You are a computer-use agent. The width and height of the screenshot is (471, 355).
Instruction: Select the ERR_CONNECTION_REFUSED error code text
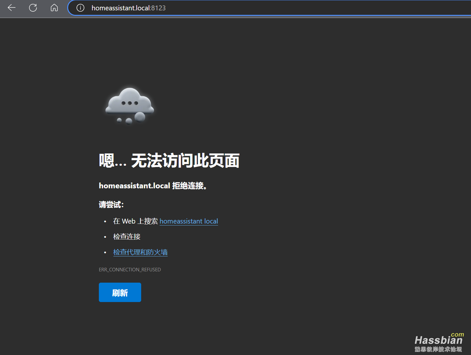click(x=130, y=270)
